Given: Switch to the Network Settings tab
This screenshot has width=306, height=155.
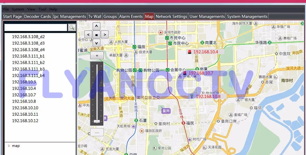Looking at the screenshot, I should click(171, 16).
